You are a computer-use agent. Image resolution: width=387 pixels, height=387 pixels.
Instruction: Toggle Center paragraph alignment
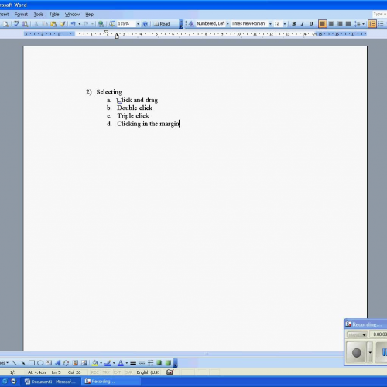click(331, 24)
